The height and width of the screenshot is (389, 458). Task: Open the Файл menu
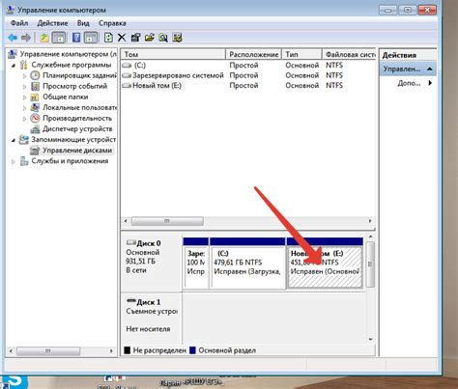coord(19,23)
